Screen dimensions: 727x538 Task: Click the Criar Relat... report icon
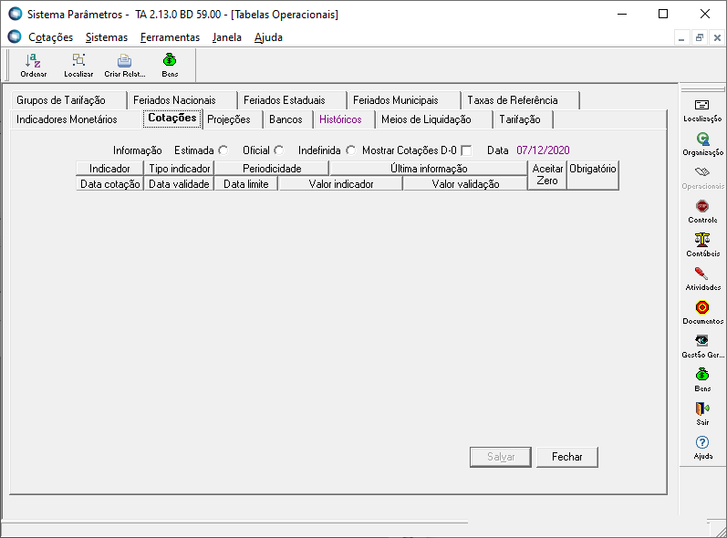[124, 65]
